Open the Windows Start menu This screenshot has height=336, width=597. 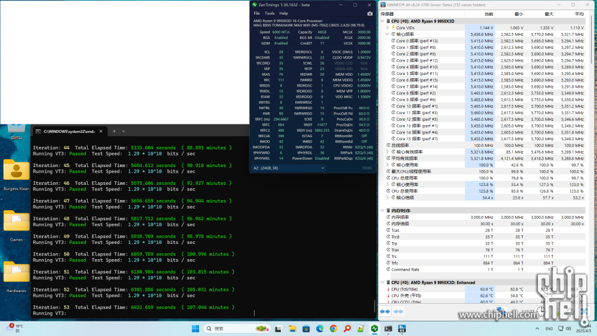click(x=196, y=329)
